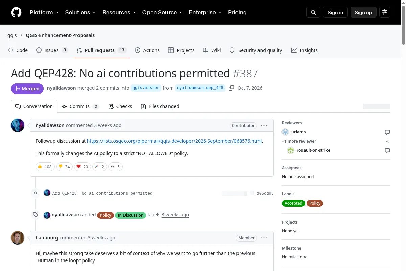Viewport: 406px width, 271px height.
Task: Click uclaros reviewer avatar
Action: coord(285,132)
